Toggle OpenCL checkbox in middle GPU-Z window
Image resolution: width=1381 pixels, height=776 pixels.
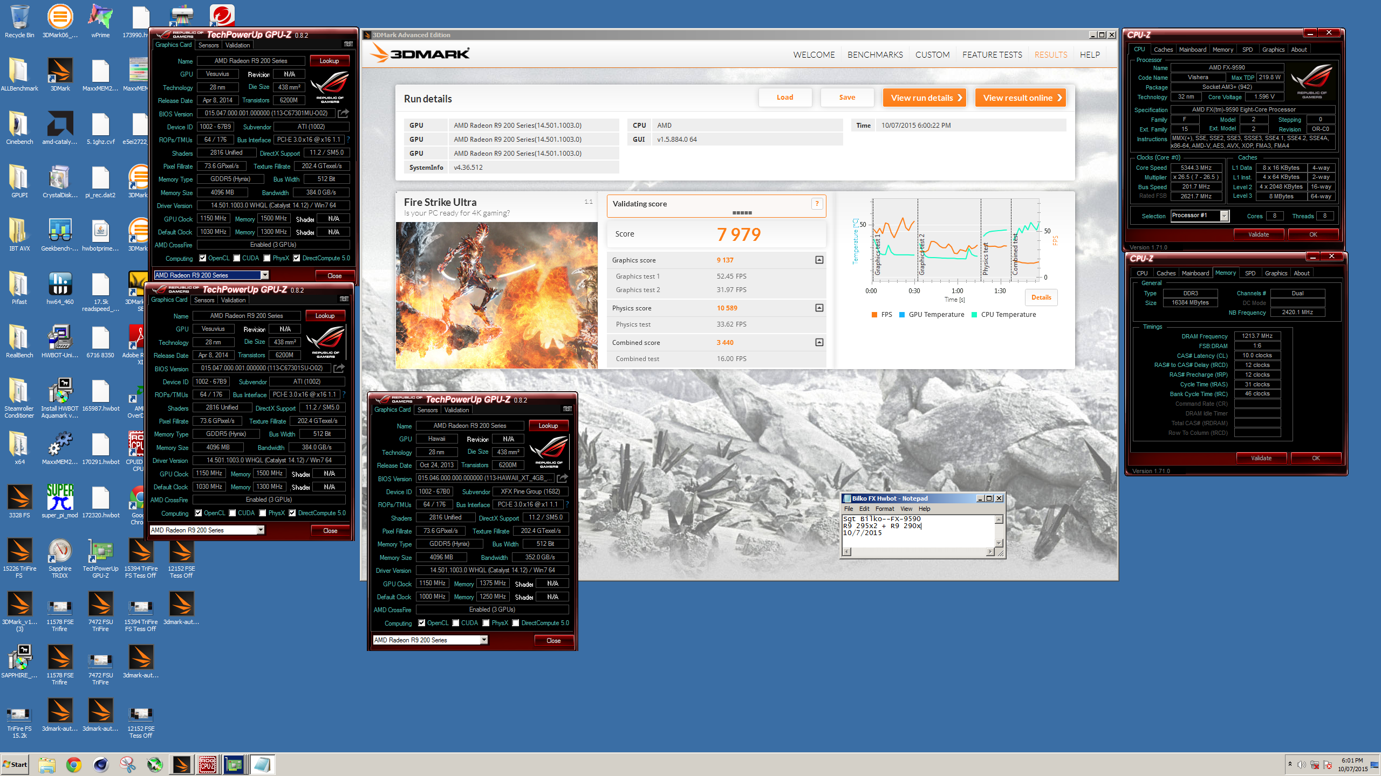pyautogui.click(x=199, y=513)
